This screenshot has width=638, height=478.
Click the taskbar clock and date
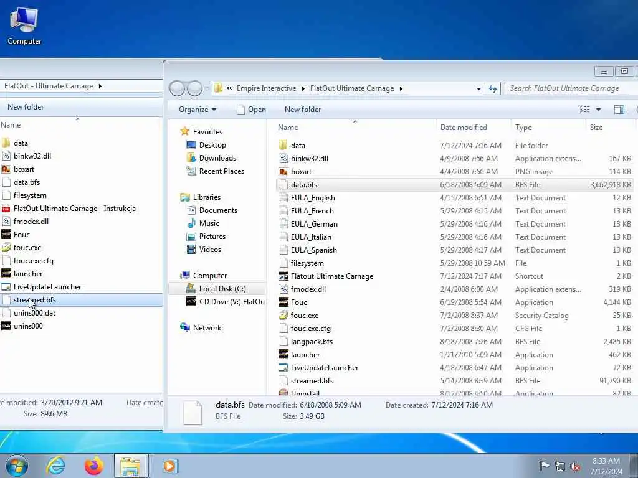pyautogui.click(x=606, y=466)
